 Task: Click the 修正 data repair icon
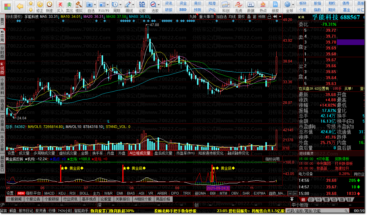click(x=40, y=4)
